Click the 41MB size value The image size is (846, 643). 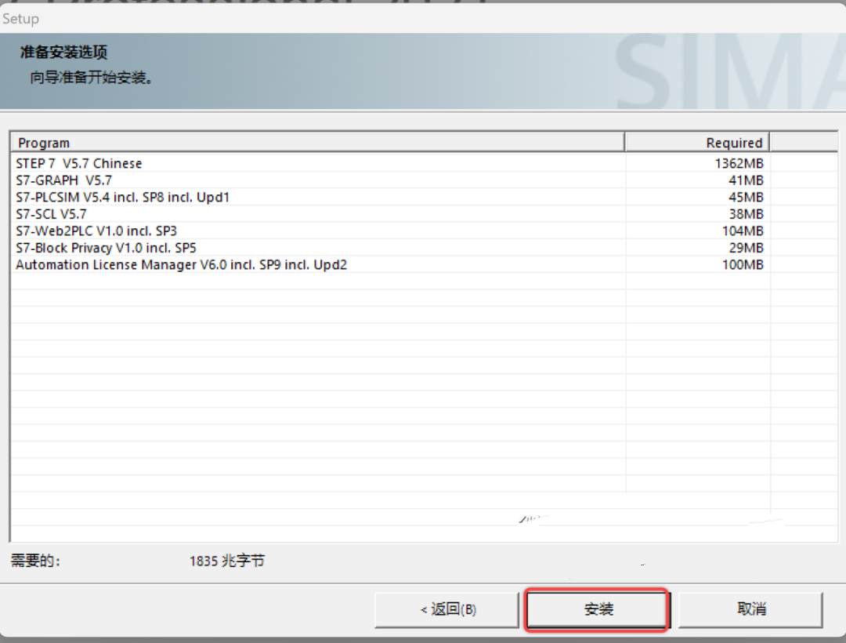pyautogui.click(x=746, y=180)
